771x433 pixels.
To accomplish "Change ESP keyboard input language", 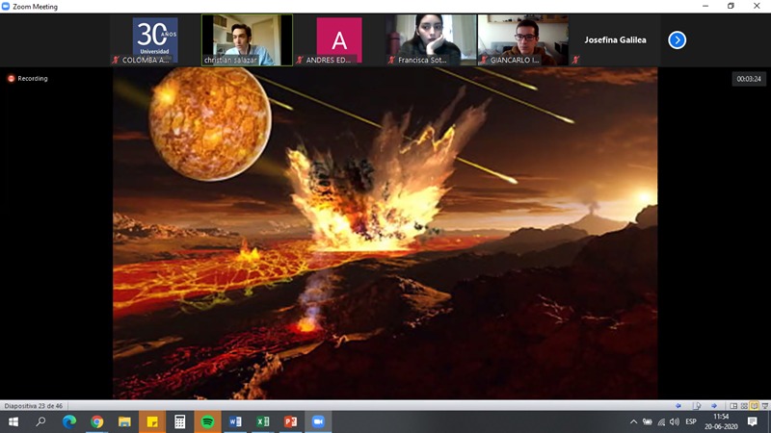I will point(691,421).
